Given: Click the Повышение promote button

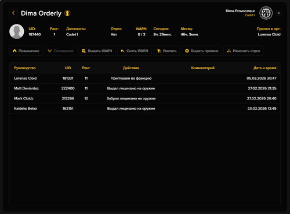Looking at the screenshot, I should click(26, 51).
